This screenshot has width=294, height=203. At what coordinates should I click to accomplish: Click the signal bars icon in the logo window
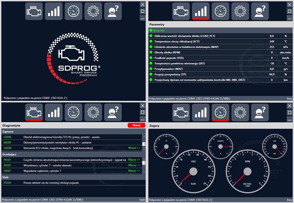[54, 11]
